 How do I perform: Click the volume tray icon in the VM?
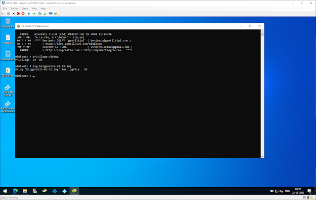[x=281, y=191]
